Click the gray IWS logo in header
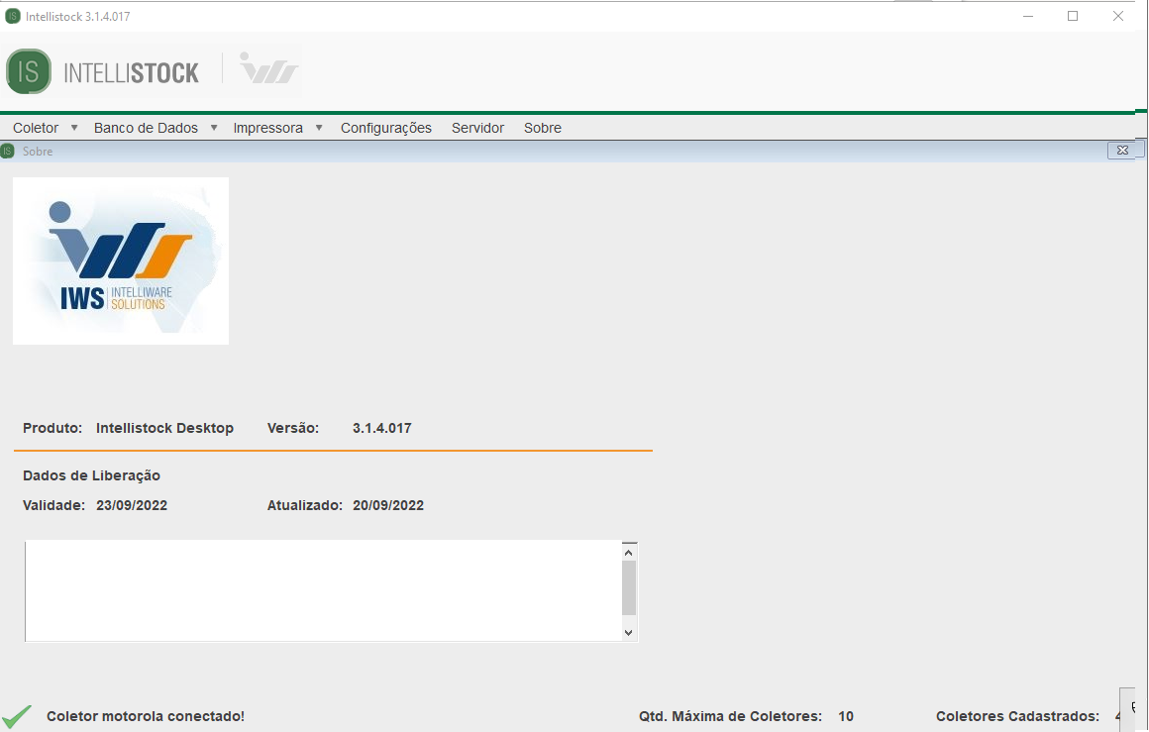Viewport: 1149px width, 732px height. 268,68
